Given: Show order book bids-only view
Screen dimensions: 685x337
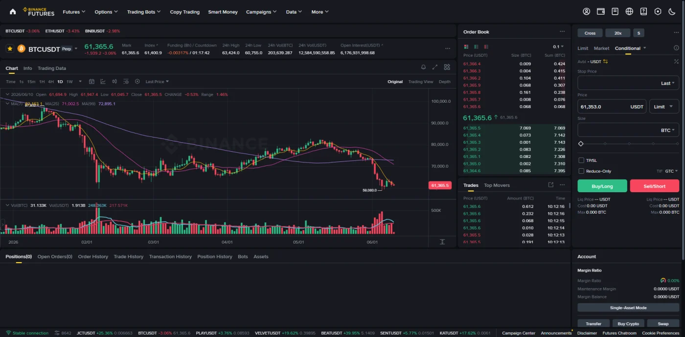Looking at the screenshot, I should [x=476, y=47].
